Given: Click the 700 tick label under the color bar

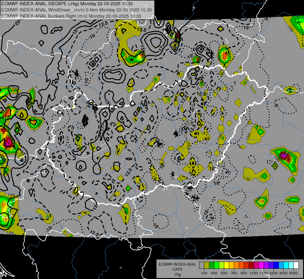Looking at the screenshot, I should (x=234, y=273).
